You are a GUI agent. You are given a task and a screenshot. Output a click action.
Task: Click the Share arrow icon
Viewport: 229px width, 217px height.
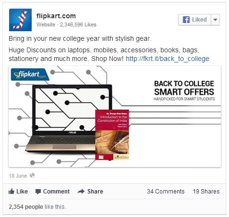(81, 191)
